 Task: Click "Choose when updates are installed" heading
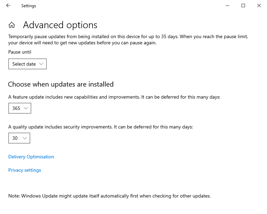tap(61, 84)
